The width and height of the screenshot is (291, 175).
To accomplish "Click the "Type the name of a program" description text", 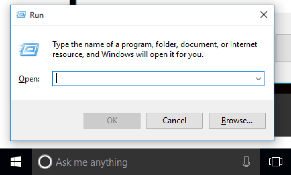I will [155, 49].
